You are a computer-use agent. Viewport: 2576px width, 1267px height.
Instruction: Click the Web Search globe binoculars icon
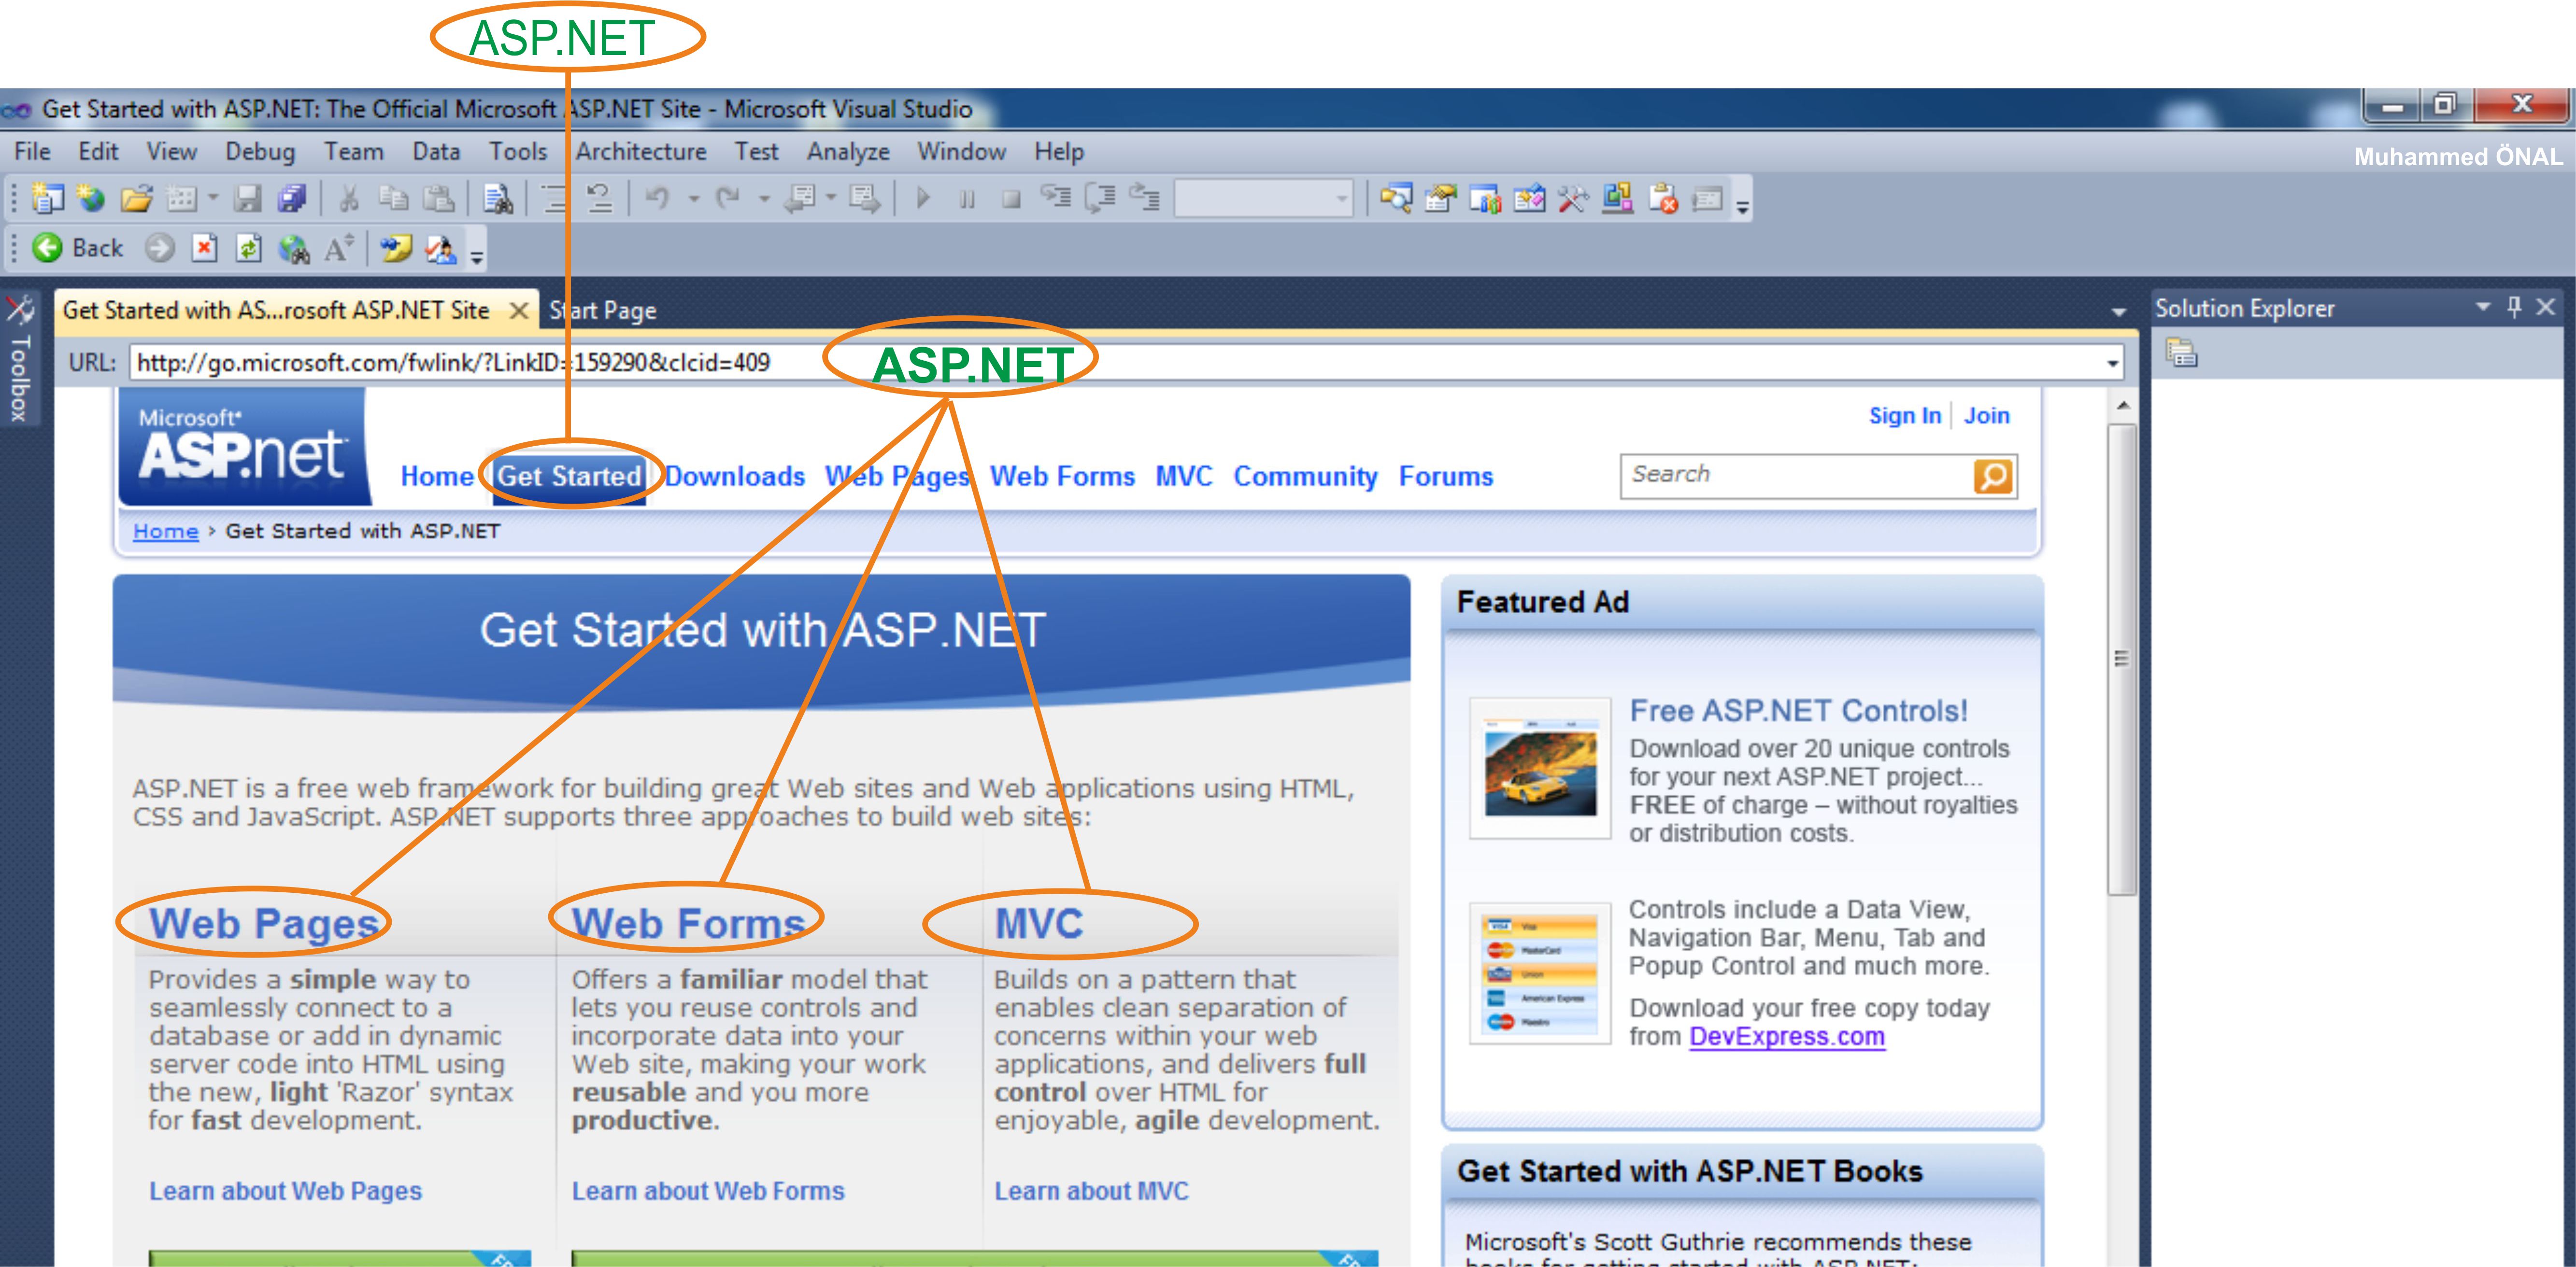point(294,248)
